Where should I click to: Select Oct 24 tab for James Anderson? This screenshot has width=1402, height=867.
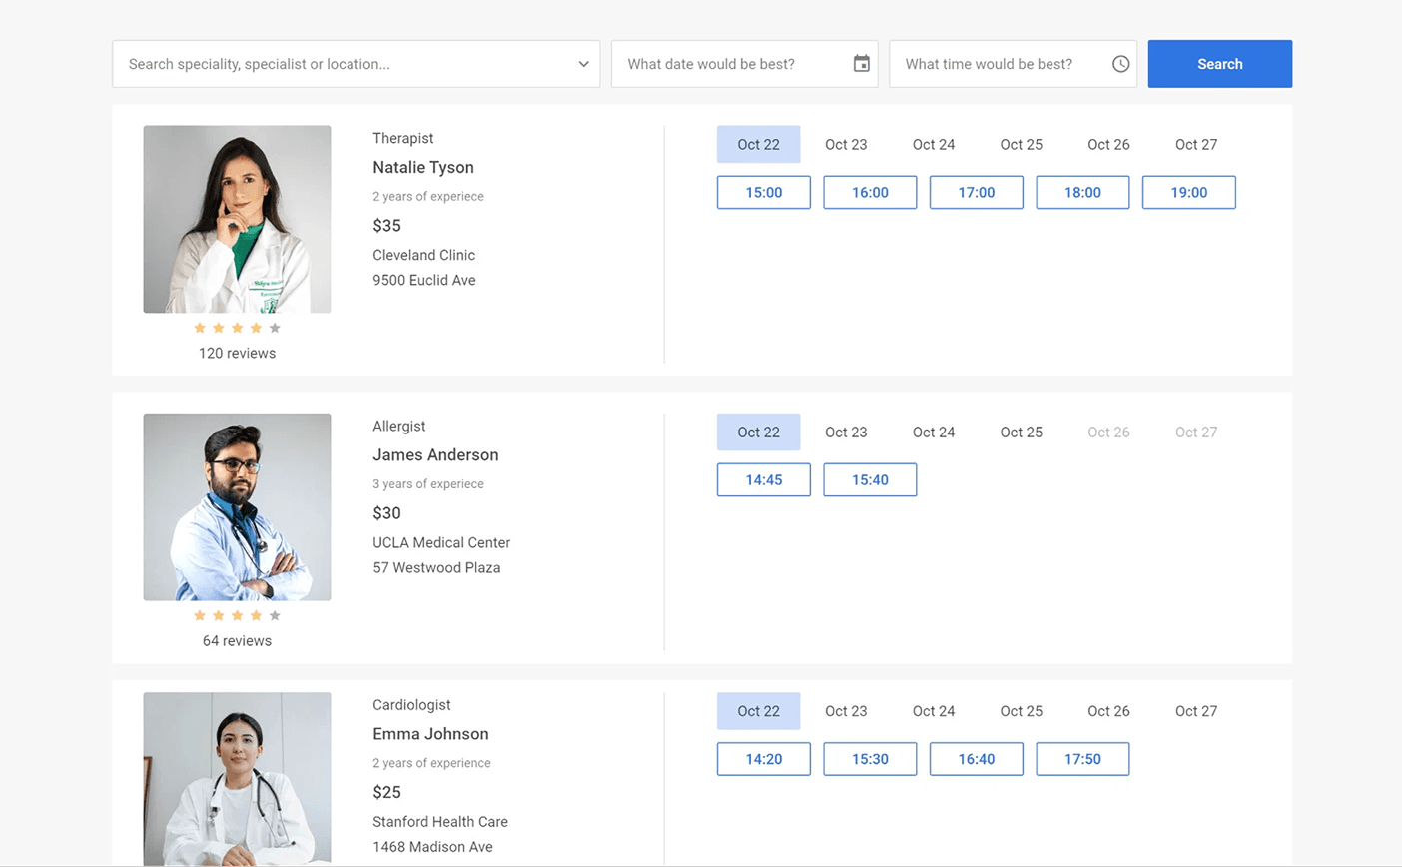click(x=934, y=432)
